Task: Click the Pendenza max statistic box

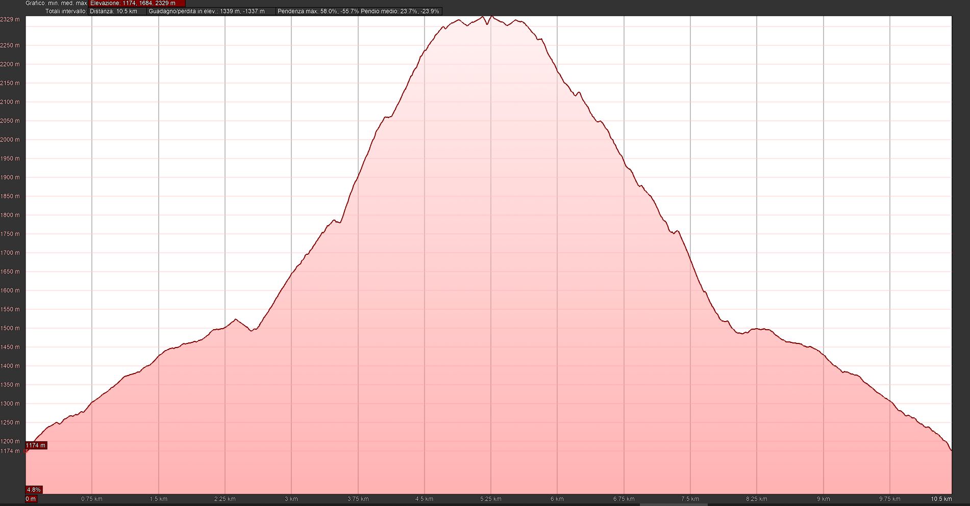Action: tap(317, 11)
